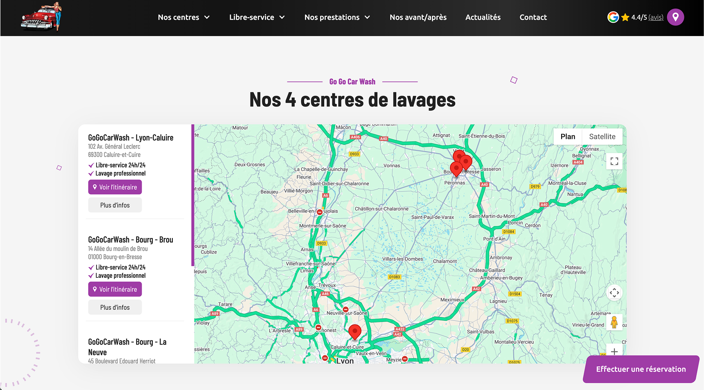This screenshot has width=704, height=390.
Task: Click the Ambérieu-en-Bugey map label
Action: pos(501,278)
